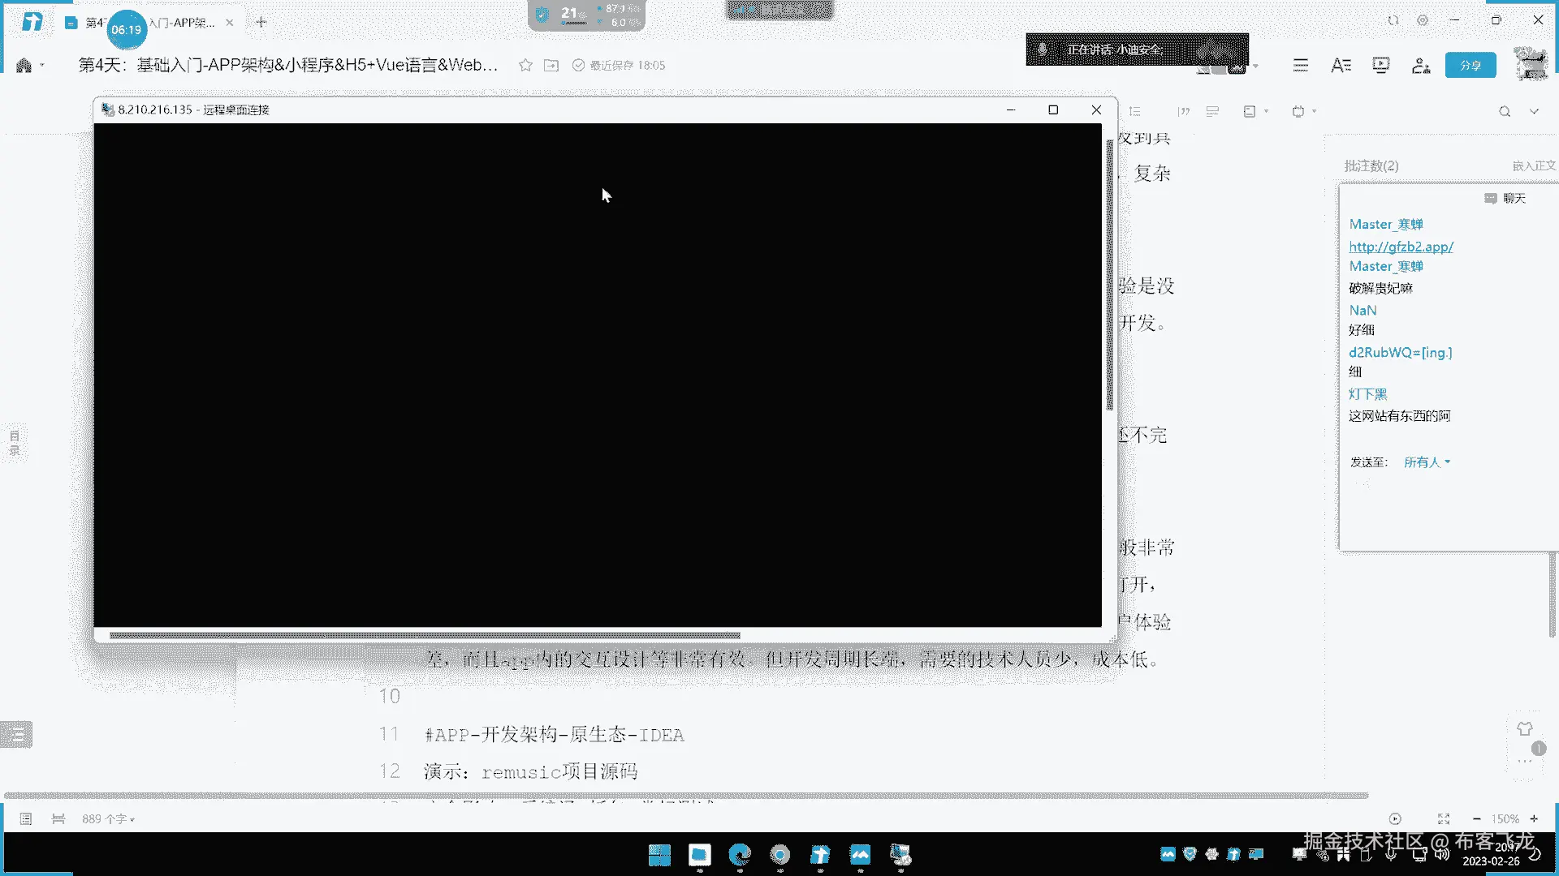Click the blue 分享 share button
This screenshot has height=876, width=1559.
(x=1470, y=65)
